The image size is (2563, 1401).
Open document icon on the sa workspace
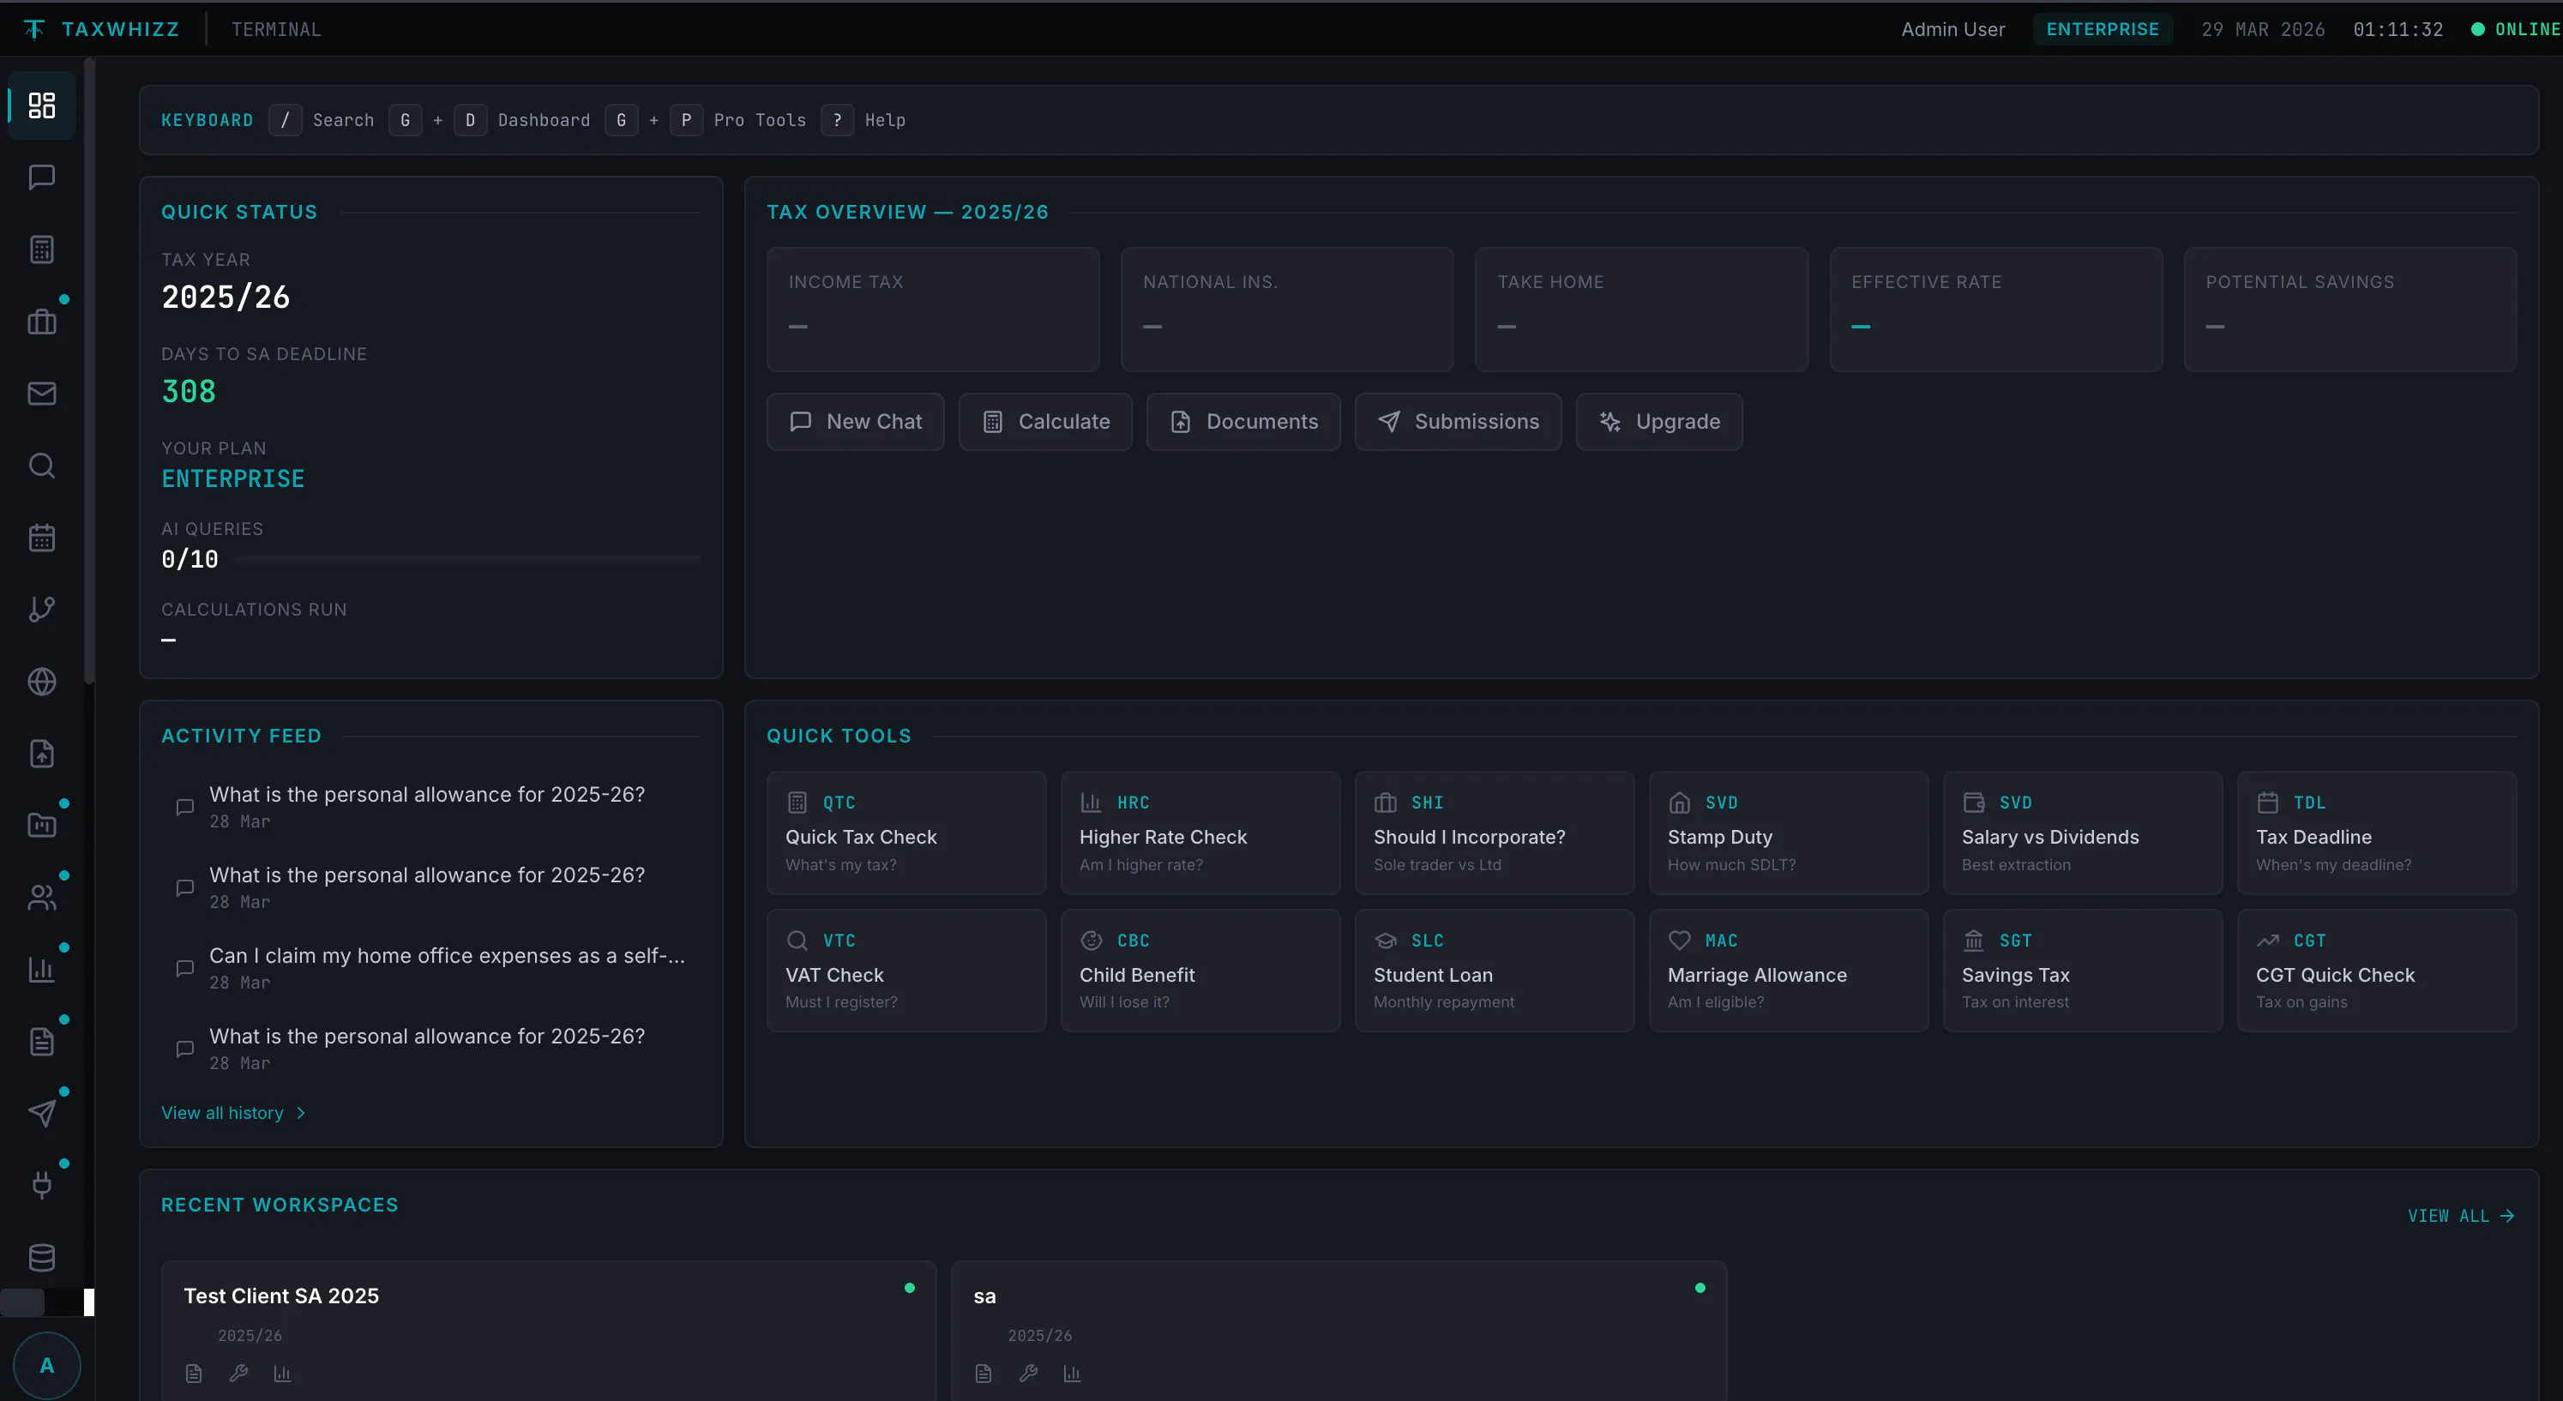point(984,1374)
